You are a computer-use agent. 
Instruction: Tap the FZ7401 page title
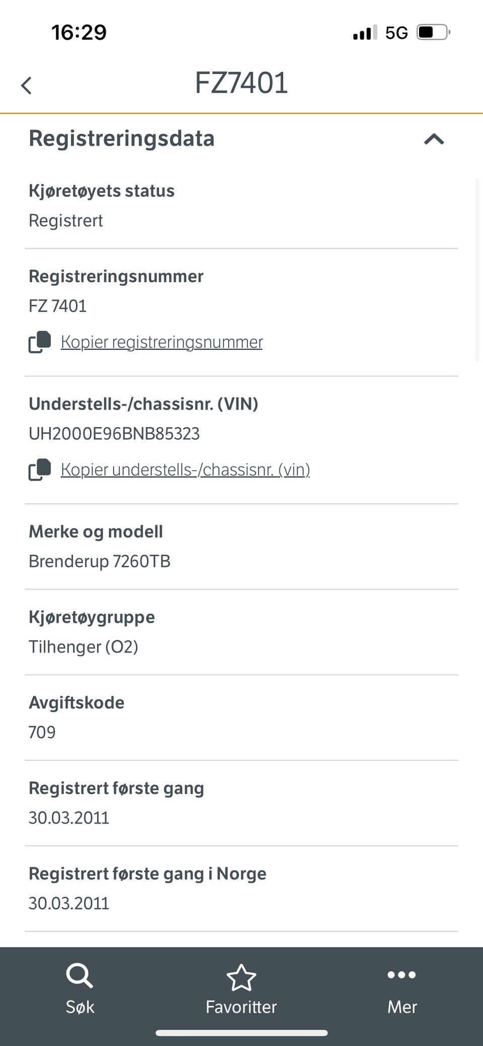pyautogui.click(x=242, y=83)
